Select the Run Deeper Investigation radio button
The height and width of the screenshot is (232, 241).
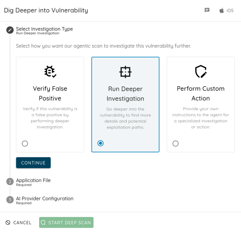pos(101,143)
